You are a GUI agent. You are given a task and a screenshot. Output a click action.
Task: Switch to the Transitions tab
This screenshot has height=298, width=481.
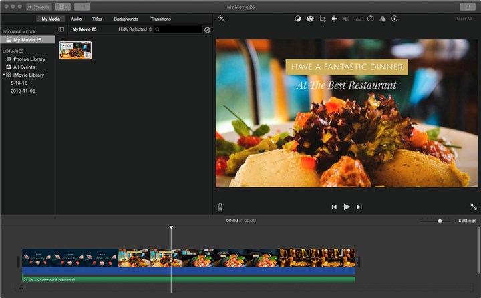click(x=160, y=19)
